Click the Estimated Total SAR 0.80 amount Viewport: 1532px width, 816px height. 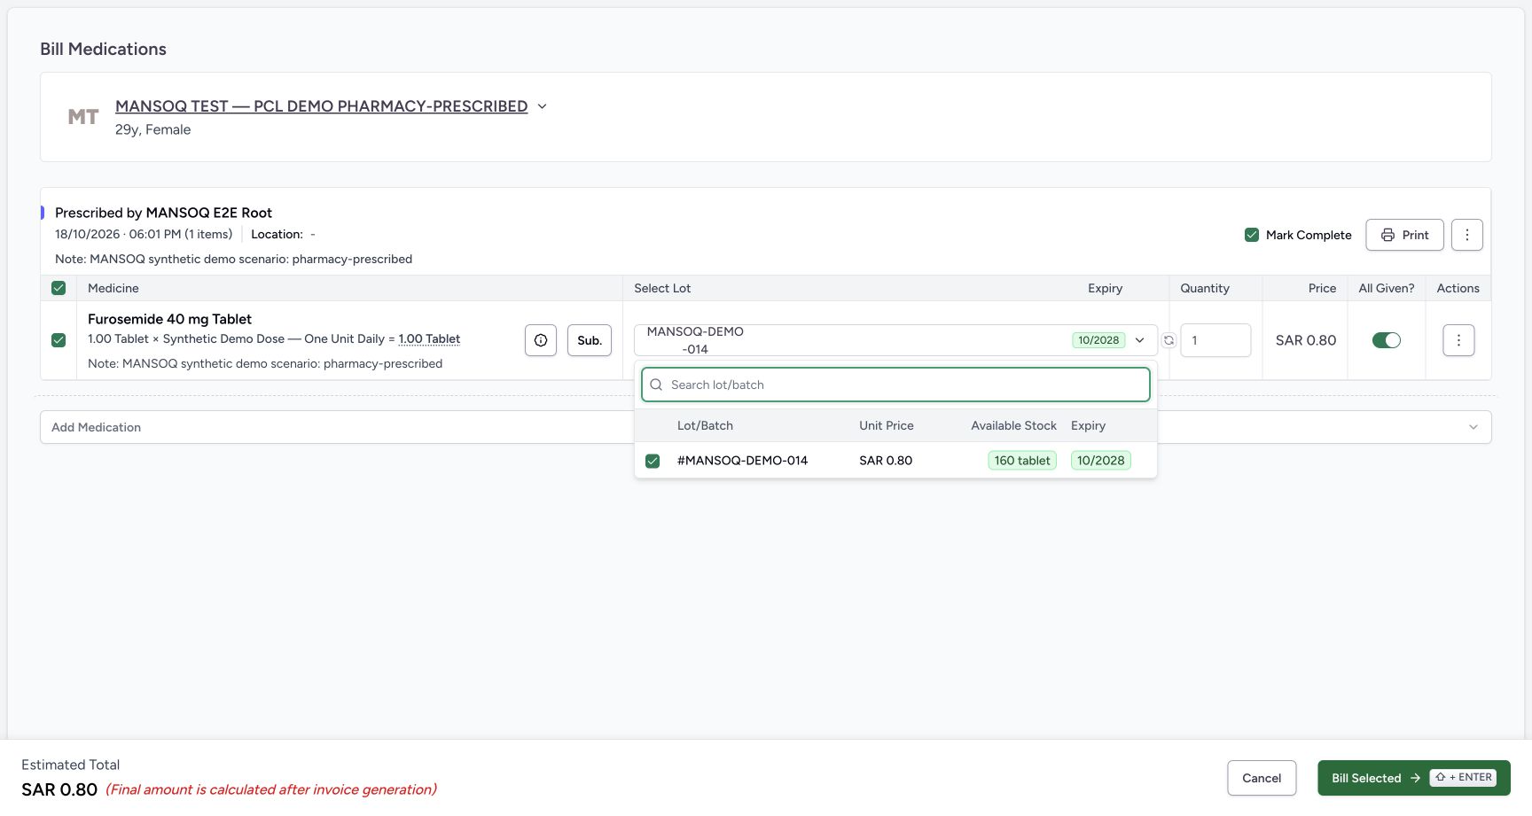(59, 789)
